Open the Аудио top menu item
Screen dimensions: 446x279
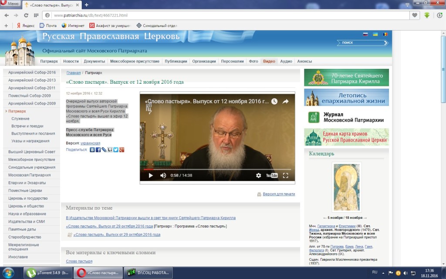[x=286, y=61]
